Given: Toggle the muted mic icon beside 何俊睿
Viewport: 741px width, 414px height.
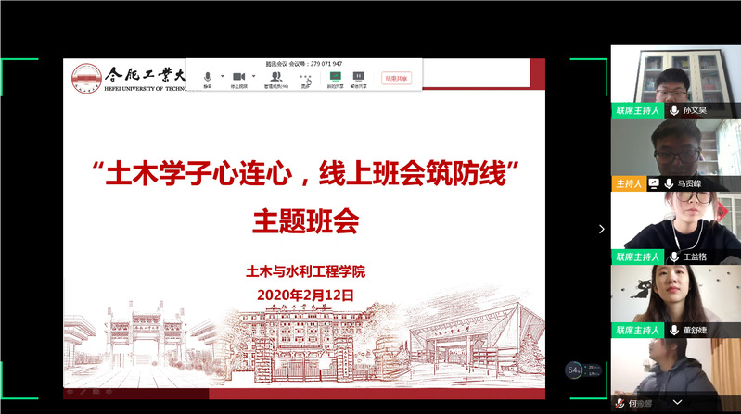Looking at the screenshot, I should pyautogui.click(x=619, y=404).
